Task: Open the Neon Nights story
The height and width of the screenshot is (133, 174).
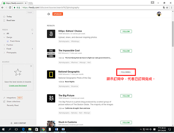Action: tap(70, 82)
